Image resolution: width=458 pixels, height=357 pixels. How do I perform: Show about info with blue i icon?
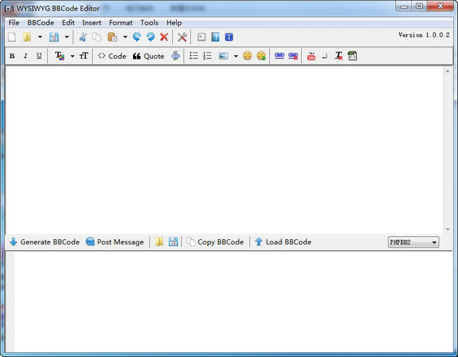point(229,37)
